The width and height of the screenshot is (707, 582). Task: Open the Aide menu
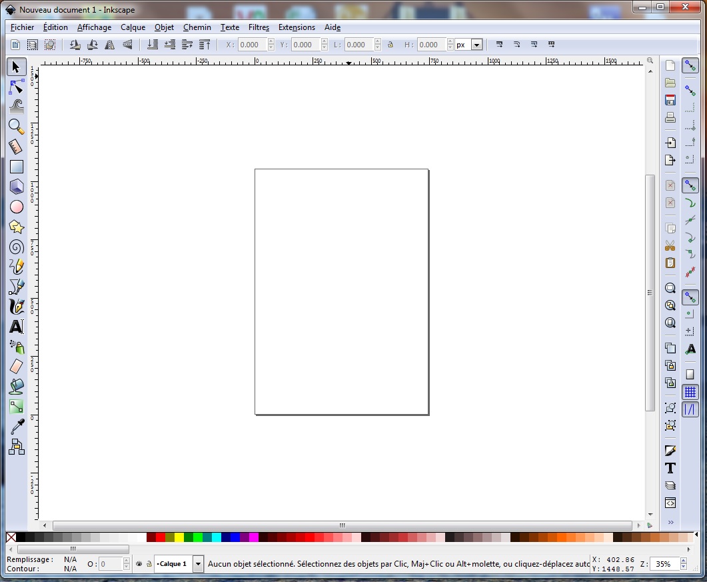333,27
